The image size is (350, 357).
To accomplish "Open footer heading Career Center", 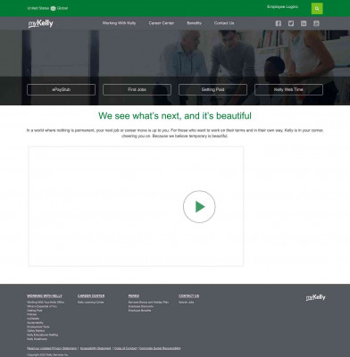I will pos(91,296).
